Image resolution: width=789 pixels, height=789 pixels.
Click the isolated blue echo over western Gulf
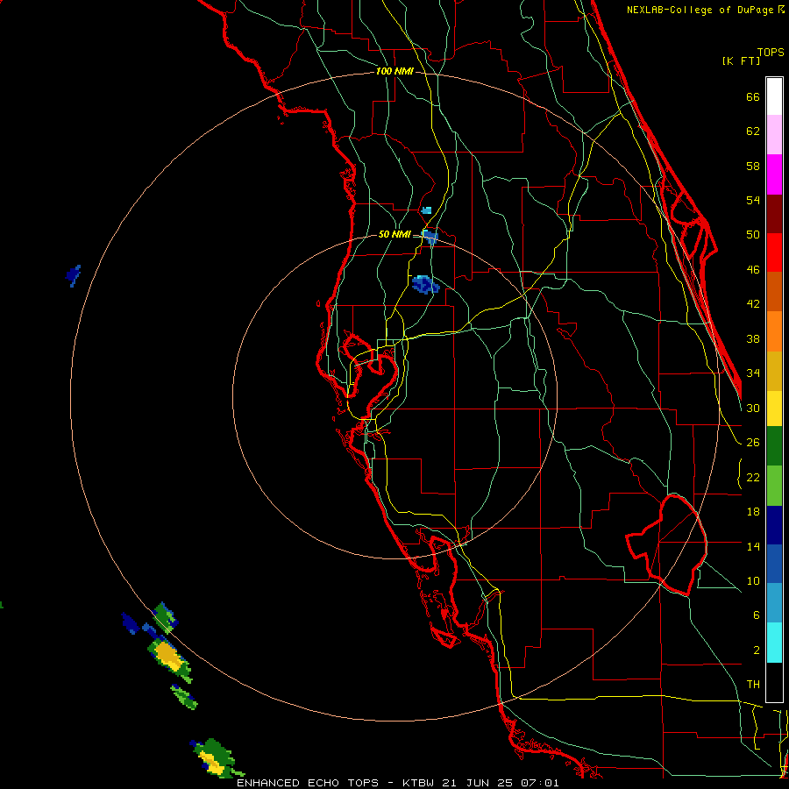(x=73, y=276)
